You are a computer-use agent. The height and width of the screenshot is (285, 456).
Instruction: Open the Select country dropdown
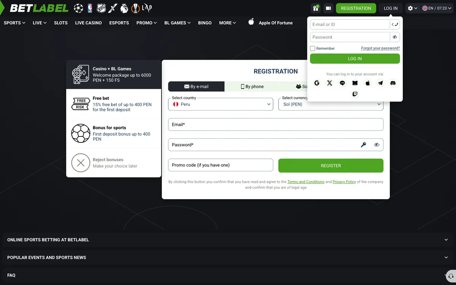click(x=220, y=104)
